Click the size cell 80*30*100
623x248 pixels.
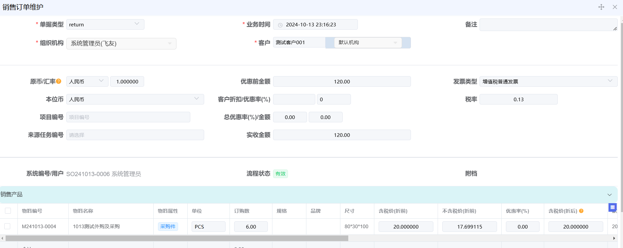tap(357, 227)
